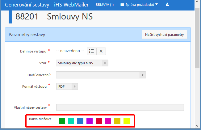Pick the red tile color
Viewport: 201px width, 130px height.
tap(99, 121)
